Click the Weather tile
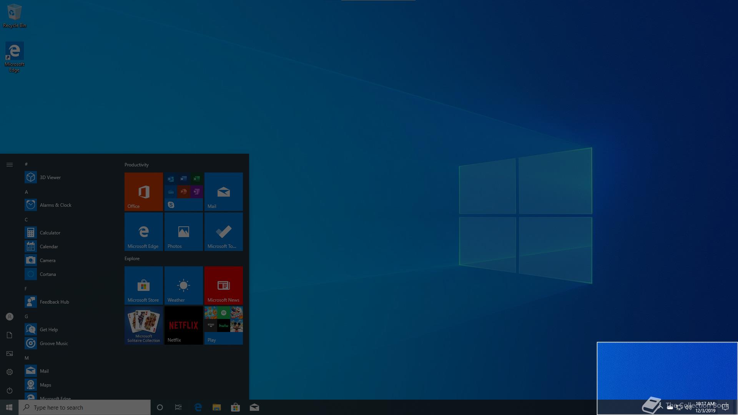This screenshot has width=738, height=415. pos(184,286)
